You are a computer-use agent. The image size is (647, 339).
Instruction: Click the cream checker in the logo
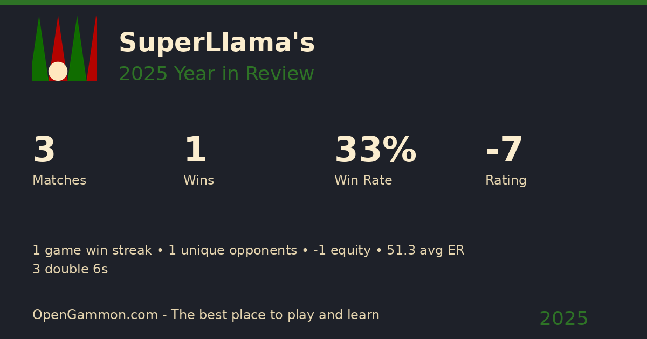coord(58,71)
